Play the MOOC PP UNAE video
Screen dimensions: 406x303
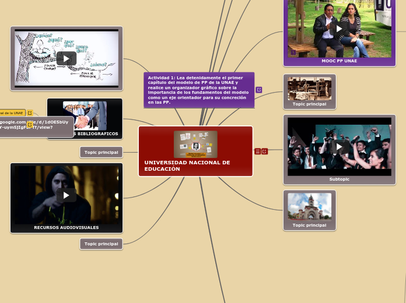339,29
